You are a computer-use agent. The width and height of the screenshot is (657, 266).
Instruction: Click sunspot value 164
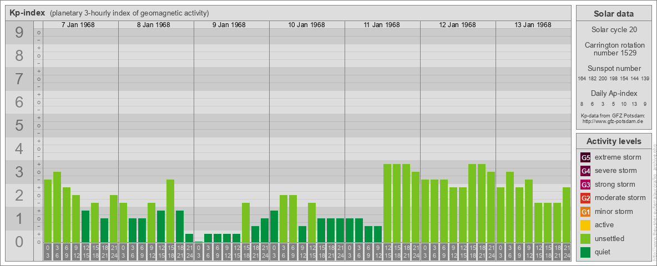point(582,79)
